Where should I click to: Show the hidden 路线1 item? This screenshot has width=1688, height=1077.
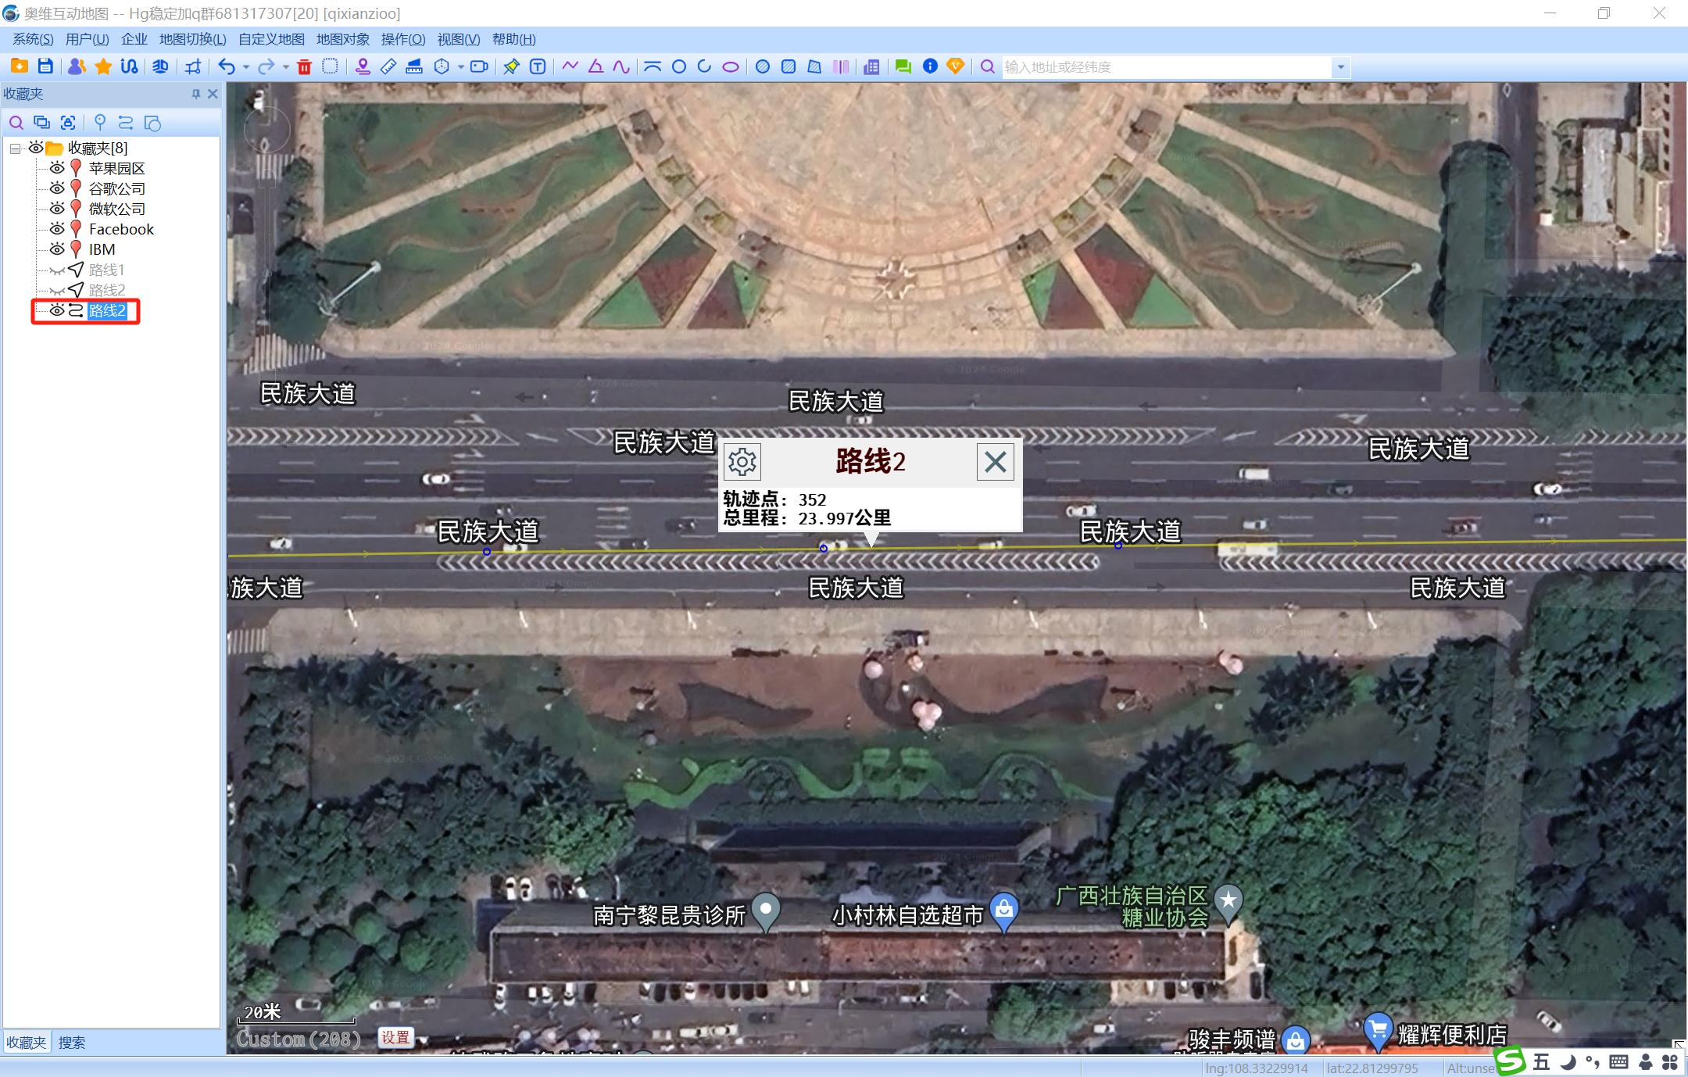point(57,270)
